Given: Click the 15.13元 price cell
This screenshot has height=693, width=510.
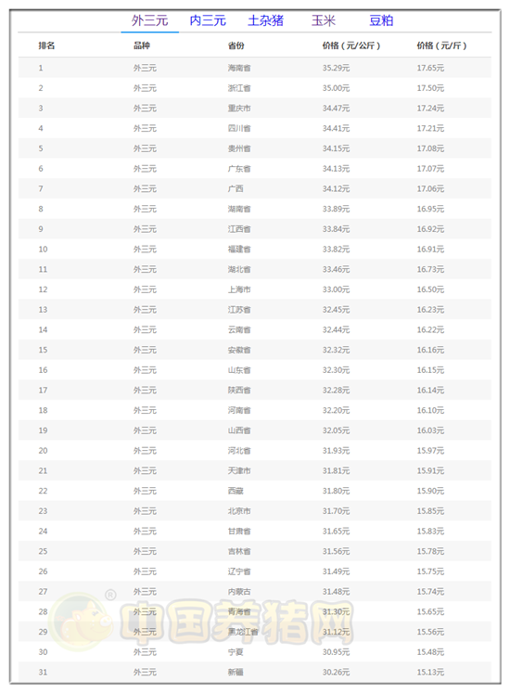Looking at the screenshot, I should [430, 673].
